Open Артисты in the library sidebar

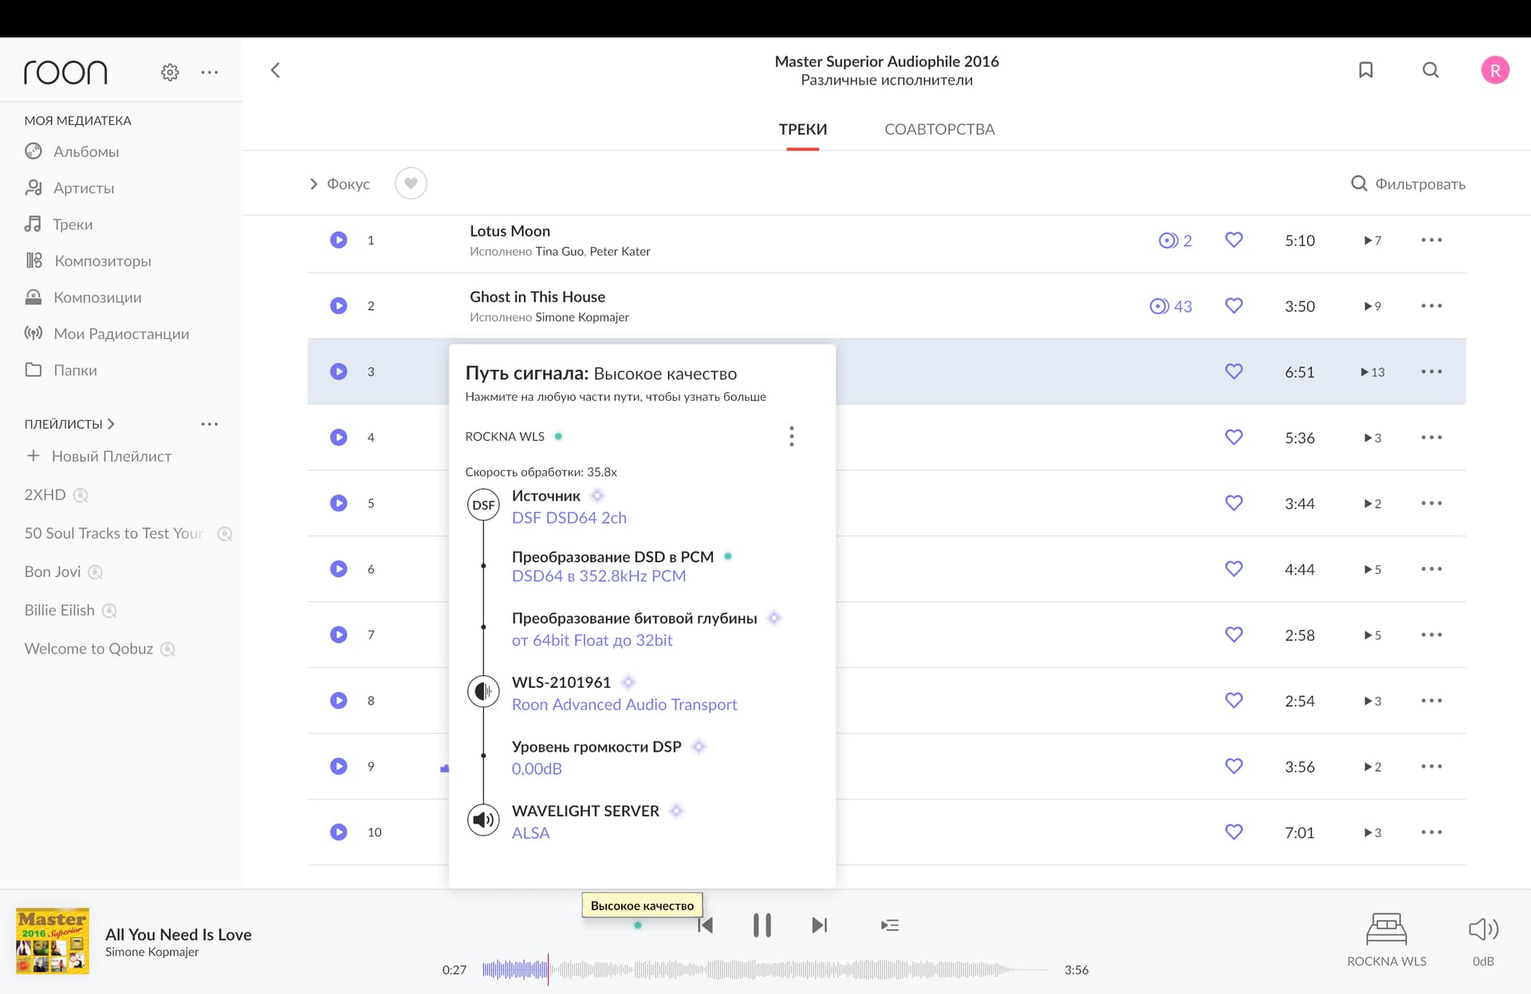[69, 188]
